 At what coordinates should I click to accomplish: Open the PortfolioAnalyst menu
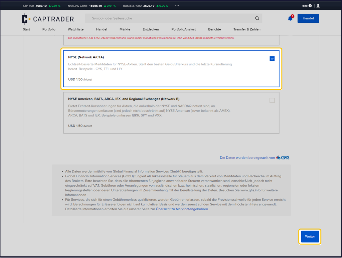(x=183, y=29)
